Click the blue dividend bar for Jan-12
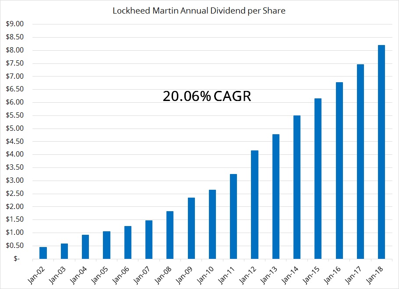399x289 pixels. tap(255, 205)
